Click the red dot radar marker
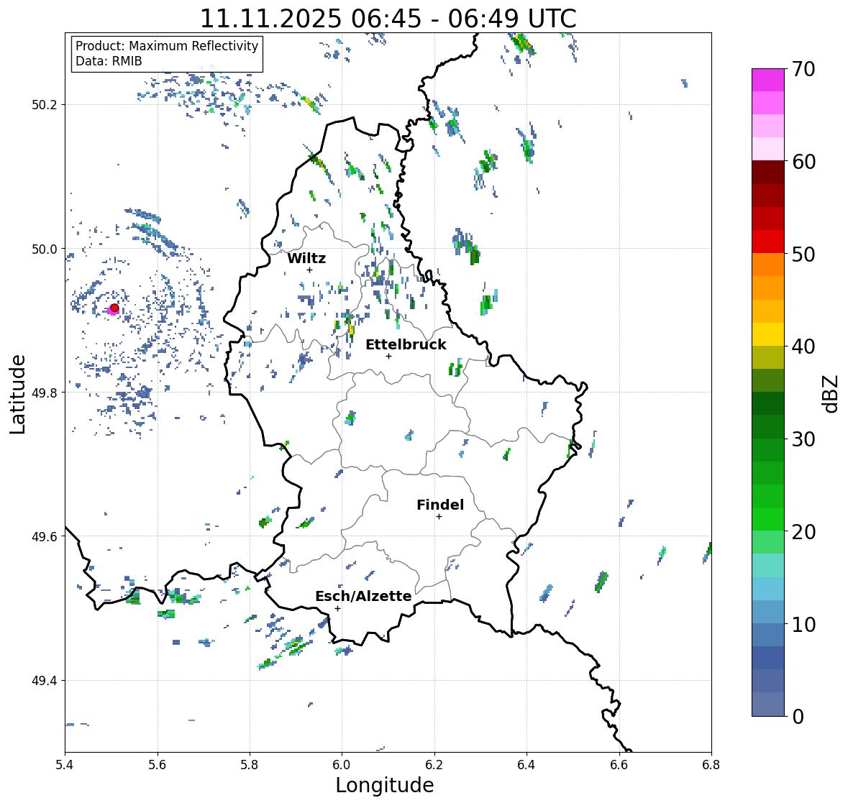This screenshot has width=848, height=803. tap(114, 308)
